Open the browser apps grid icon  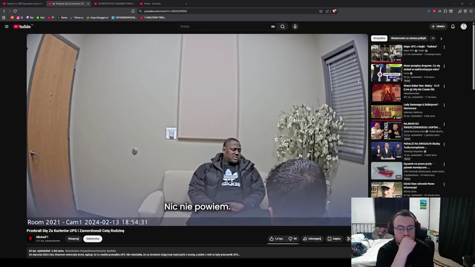[x=4, y=17]
